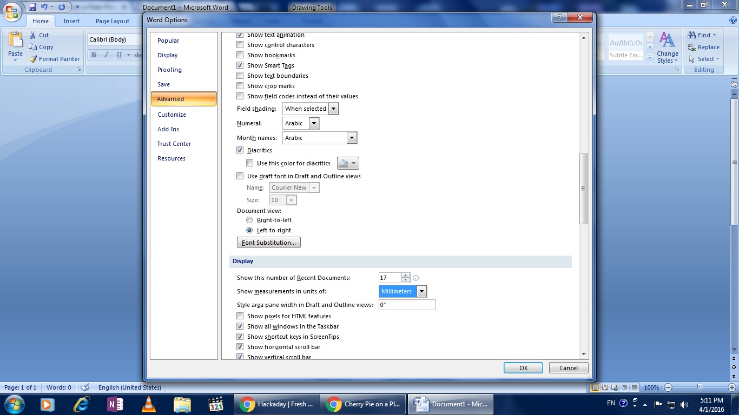Expand the Styles gallery More arrow

[650, 58]
